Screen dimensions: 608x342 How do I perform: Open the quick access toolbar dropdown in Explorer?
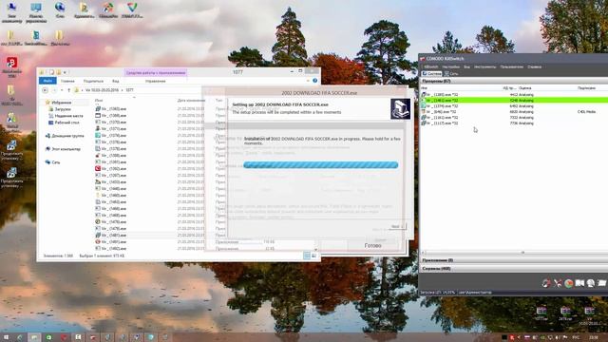coord(65,72)
